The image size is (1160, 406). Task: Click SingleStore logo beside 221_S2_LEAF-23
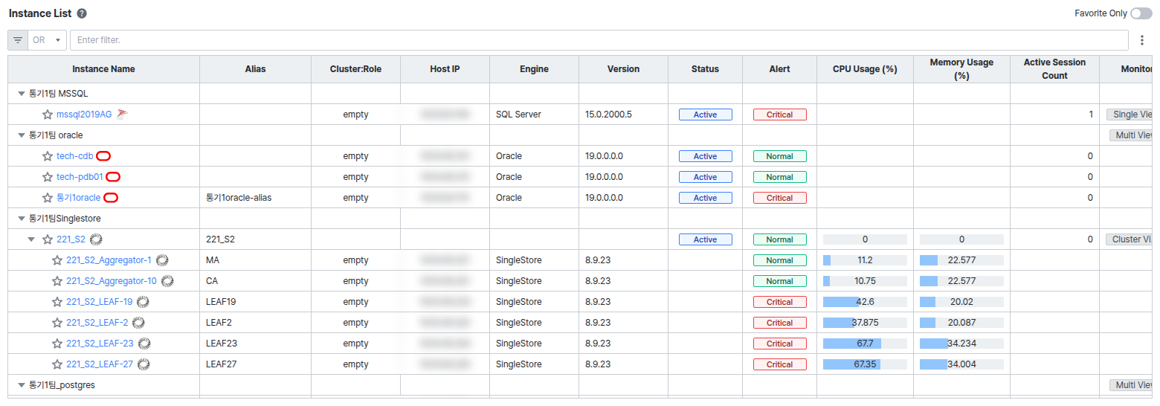(x=144, y=344)
